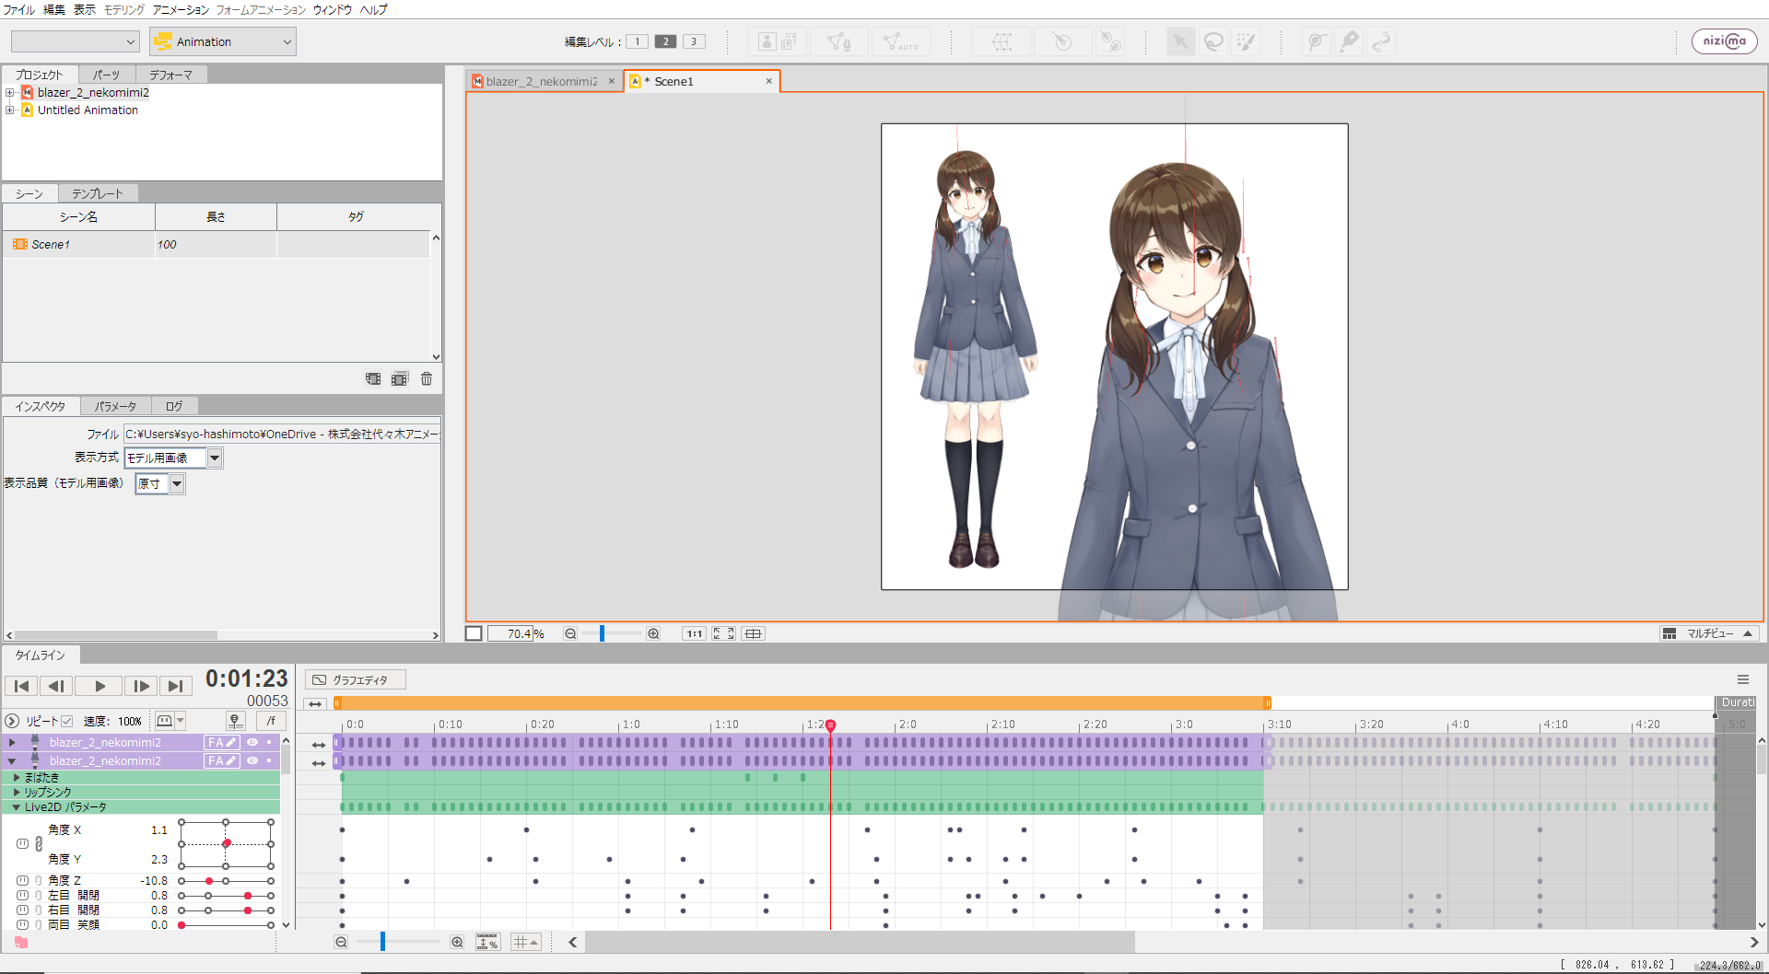
Task: Open the nizima link button
Action: (1724, 41)
